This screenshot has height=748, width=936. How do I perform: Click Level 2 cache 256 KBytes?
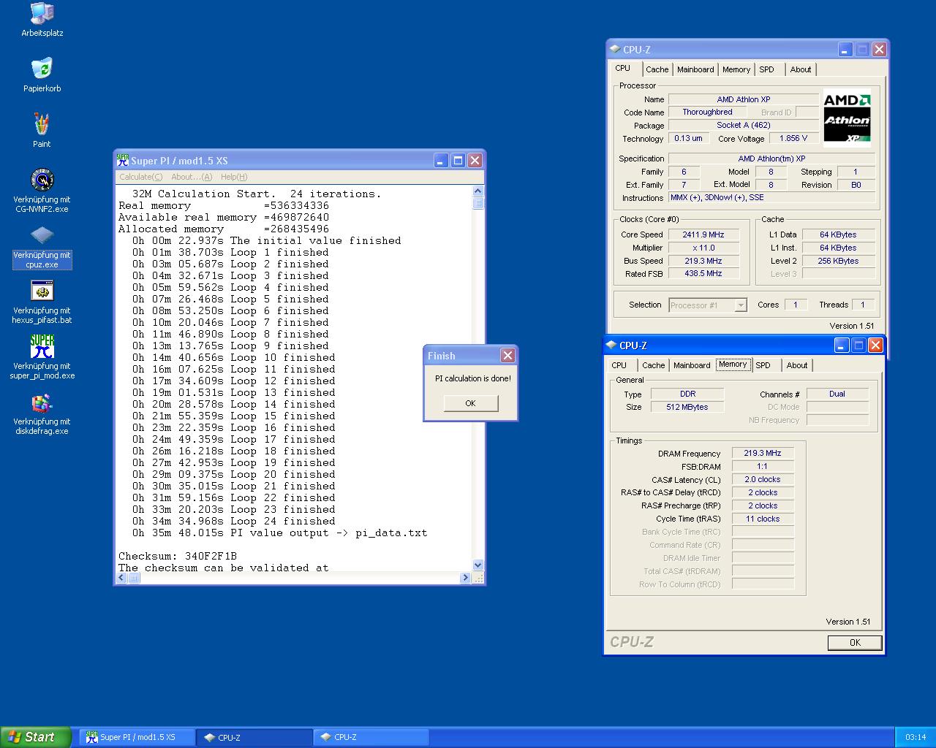(839, 261)
